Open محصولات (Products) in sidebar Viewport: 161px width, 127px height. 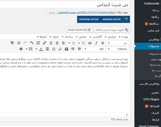[x=154, y=46]
